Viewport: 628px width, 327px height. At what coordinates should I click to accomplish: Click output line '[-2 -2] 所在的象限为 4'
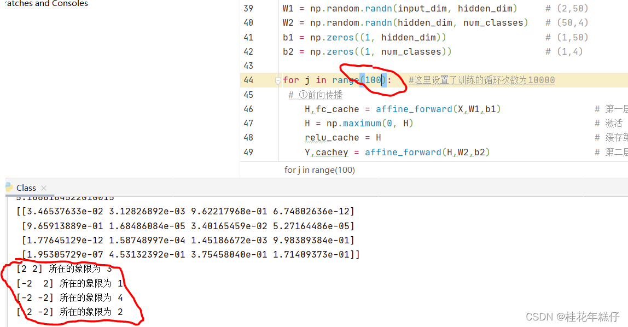tap(69, 298)
